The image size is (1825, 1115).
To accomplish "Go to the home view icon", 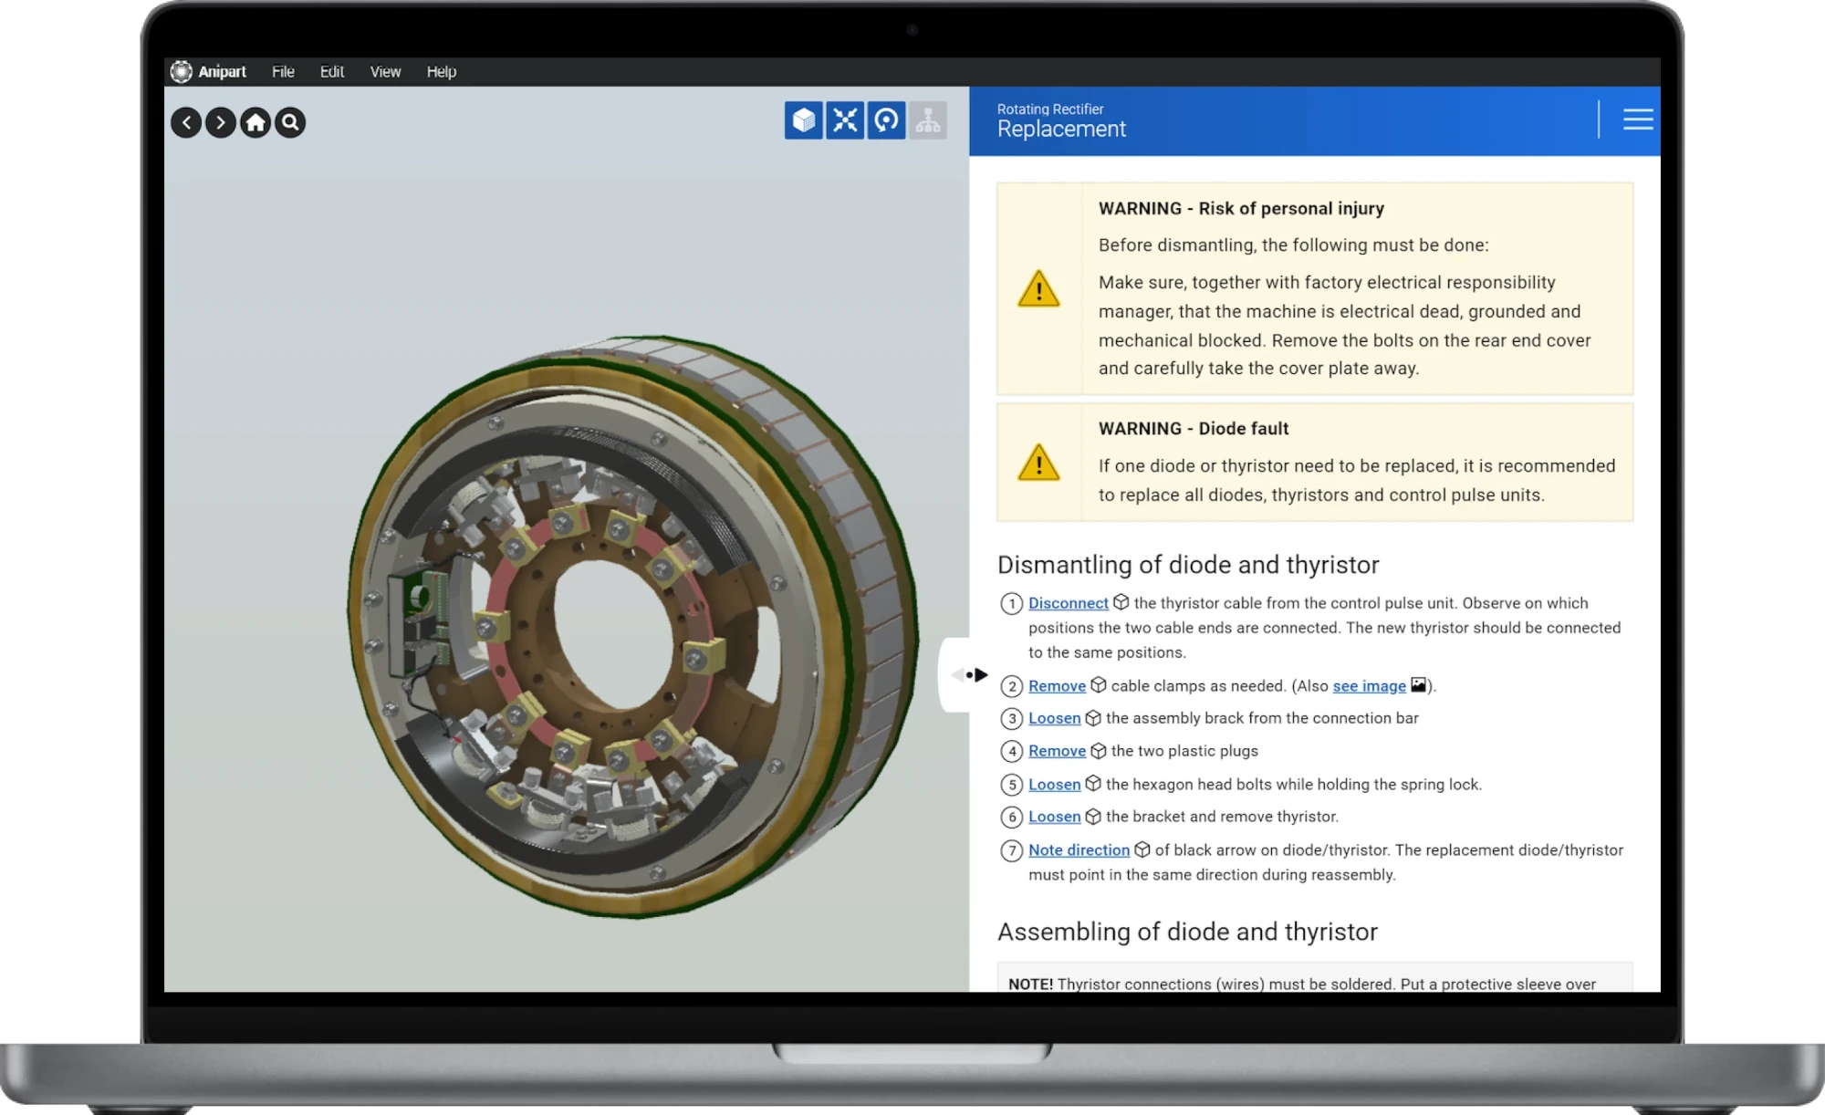I will (255, 122).
